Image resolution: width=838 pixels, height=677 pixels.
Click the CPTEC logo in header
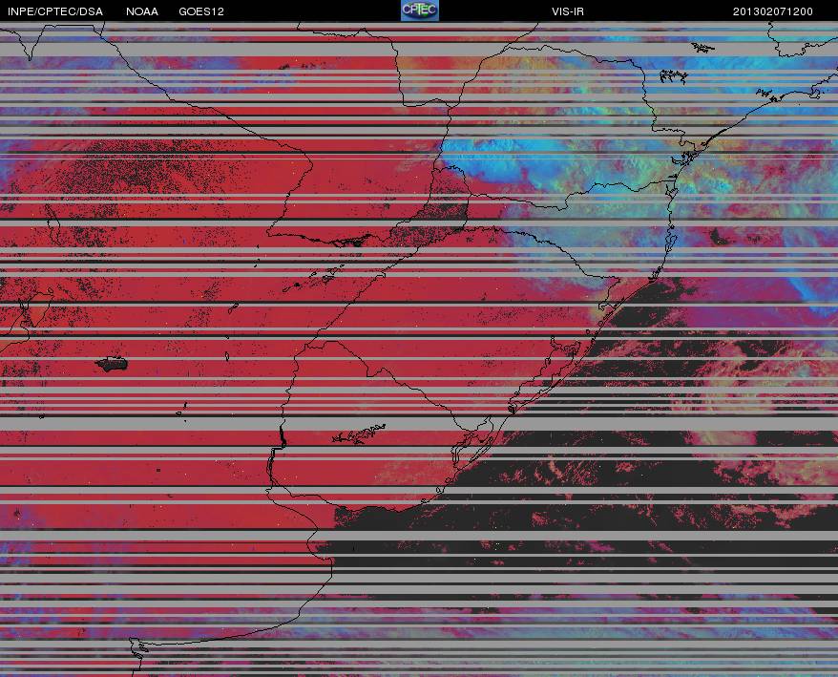(x=420, y=11)
